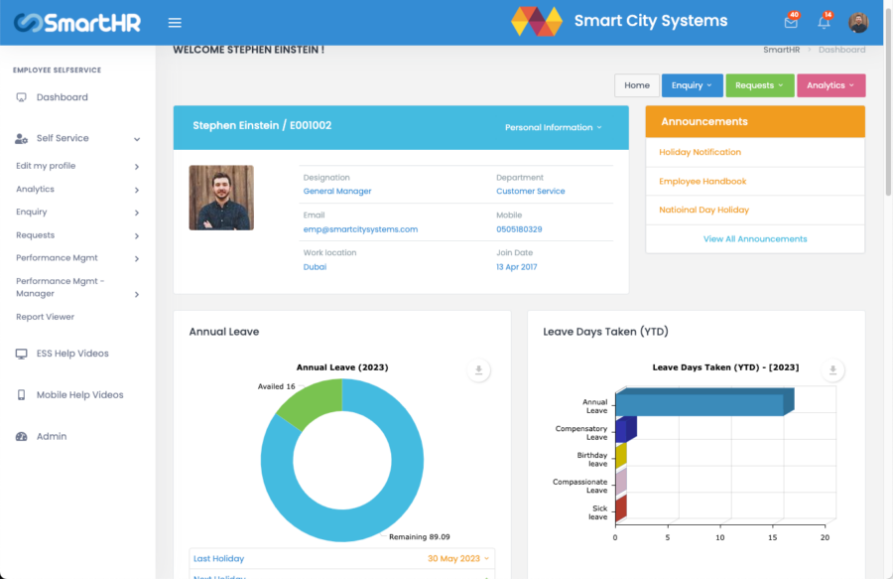
Task: Click the Mobile Help Videos phone icon
Action: pyautogui.click(x=21, y=395)
